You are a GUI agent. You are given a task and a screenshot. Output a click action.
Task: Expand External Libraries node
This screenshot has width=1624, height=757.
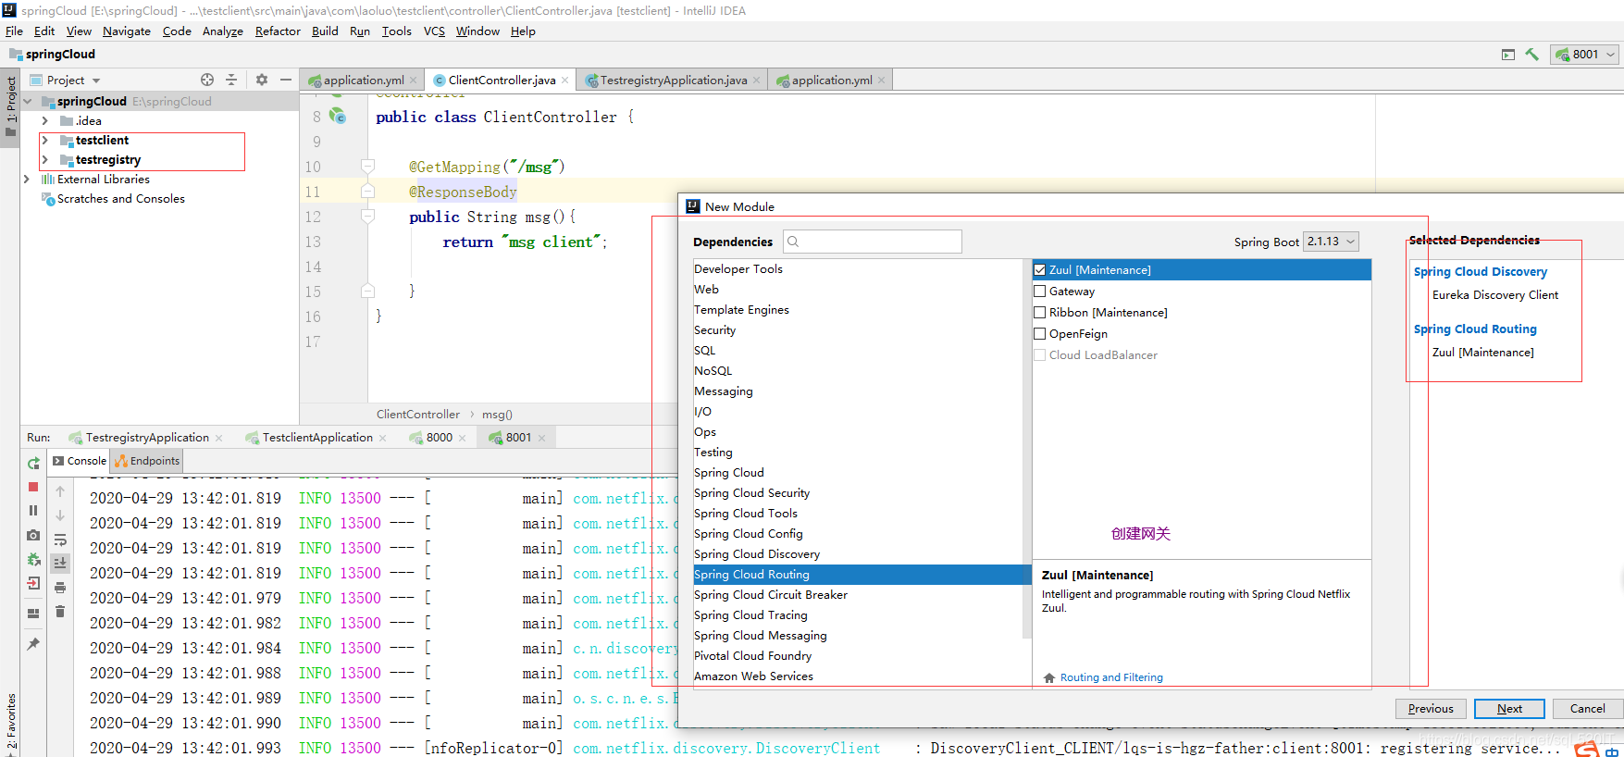pyautogui.click(x=27, y=180)
